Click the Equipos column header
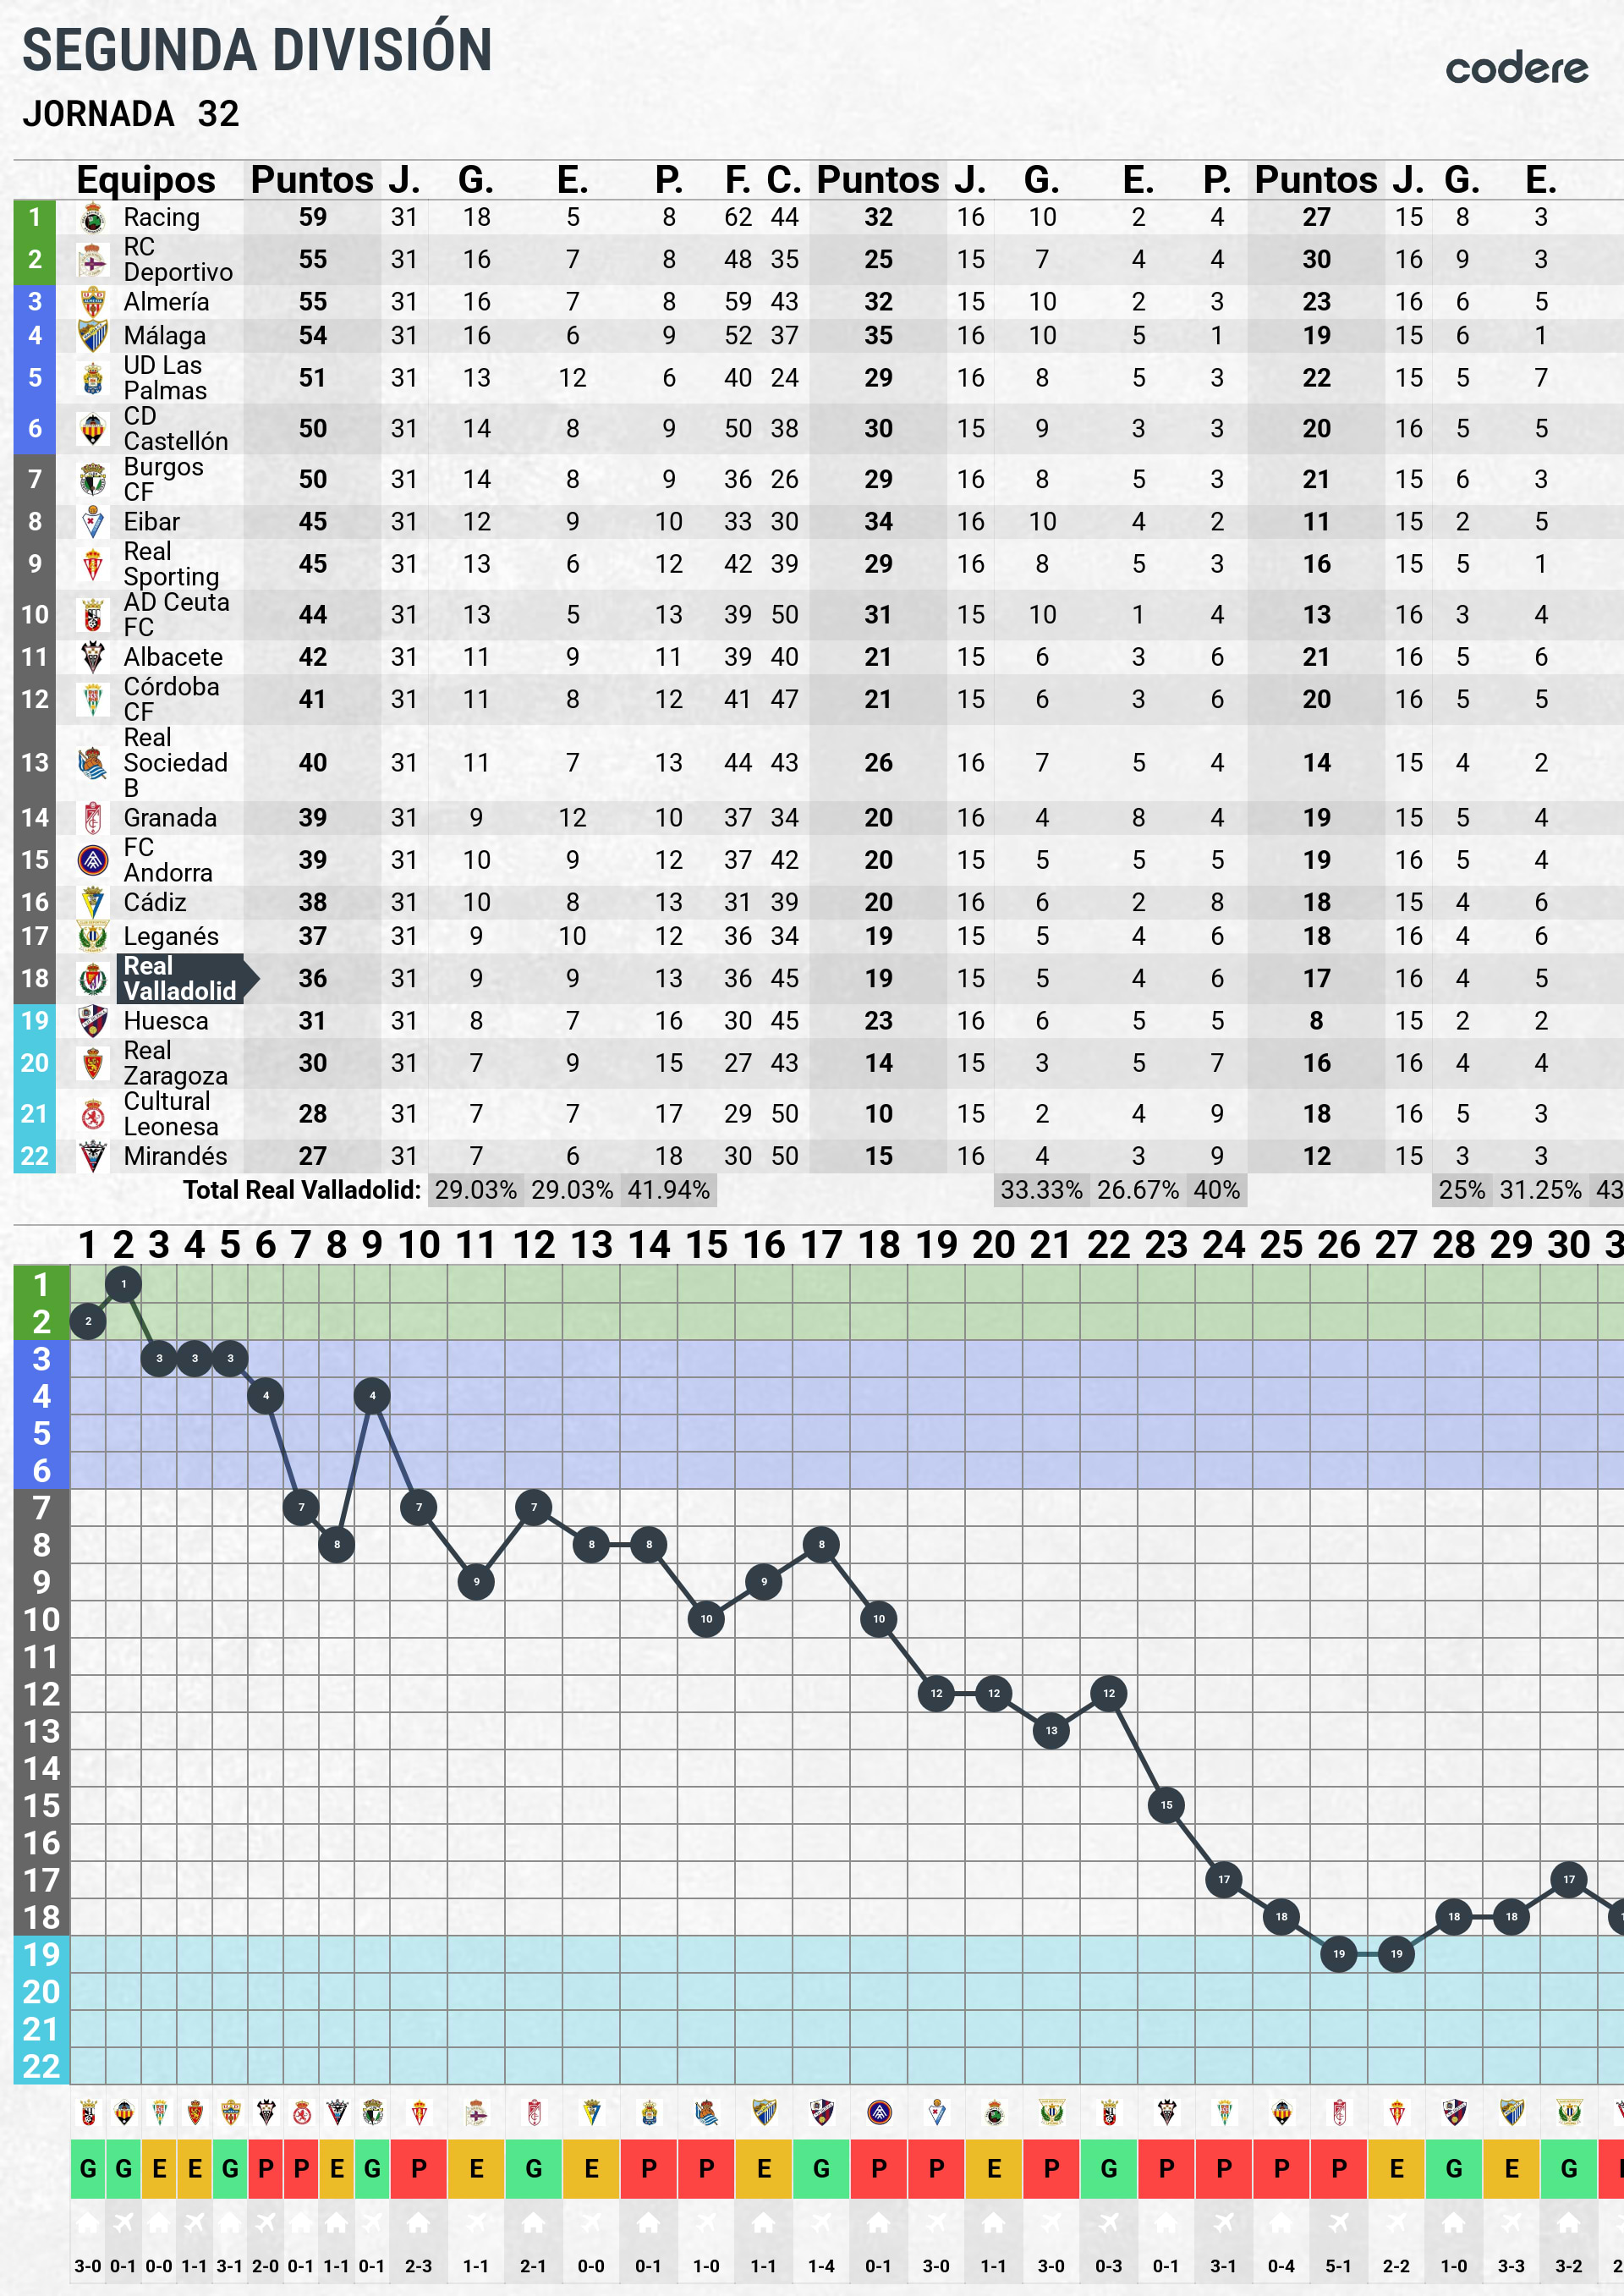This screenshot has width=1624, height=2296. 146,180
